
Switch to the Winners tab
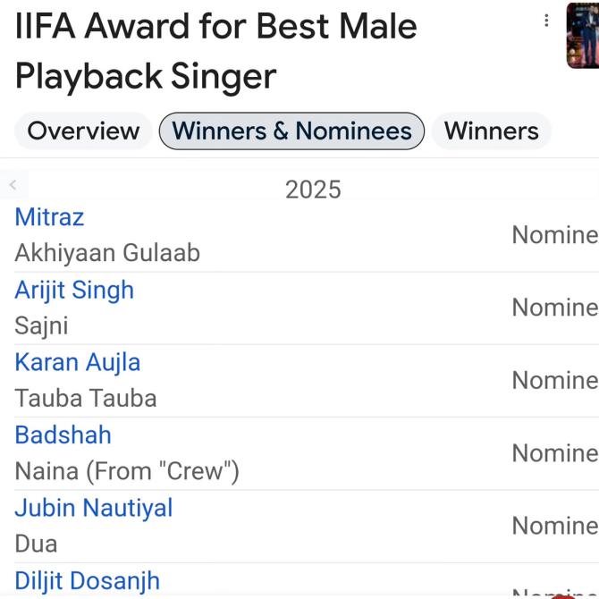point(491,131)
